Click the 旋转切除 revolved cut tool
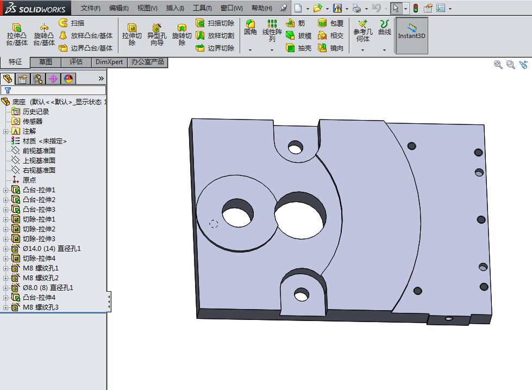The width and height of the screenshot is (532, 390). (x=182, y=35)
